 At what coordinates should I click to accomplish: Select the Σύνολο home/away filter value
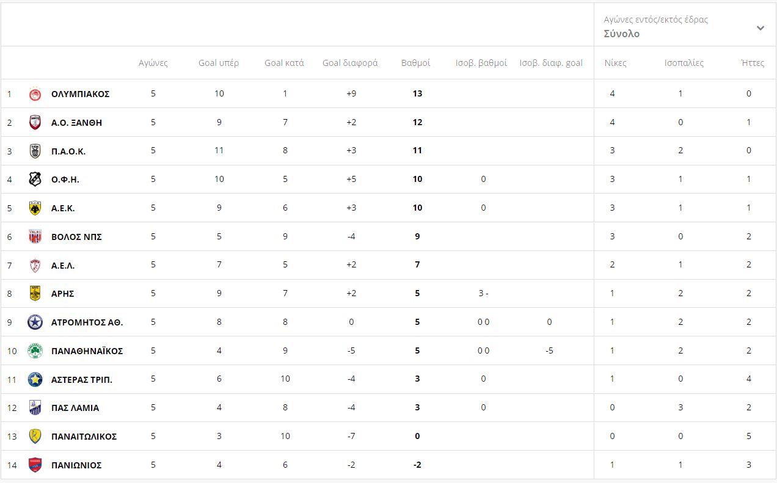[622, 34]
